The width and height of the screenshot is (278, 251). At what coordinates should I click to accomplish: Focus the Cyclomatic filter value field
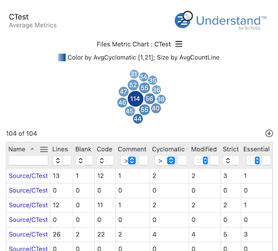point(182,161)
